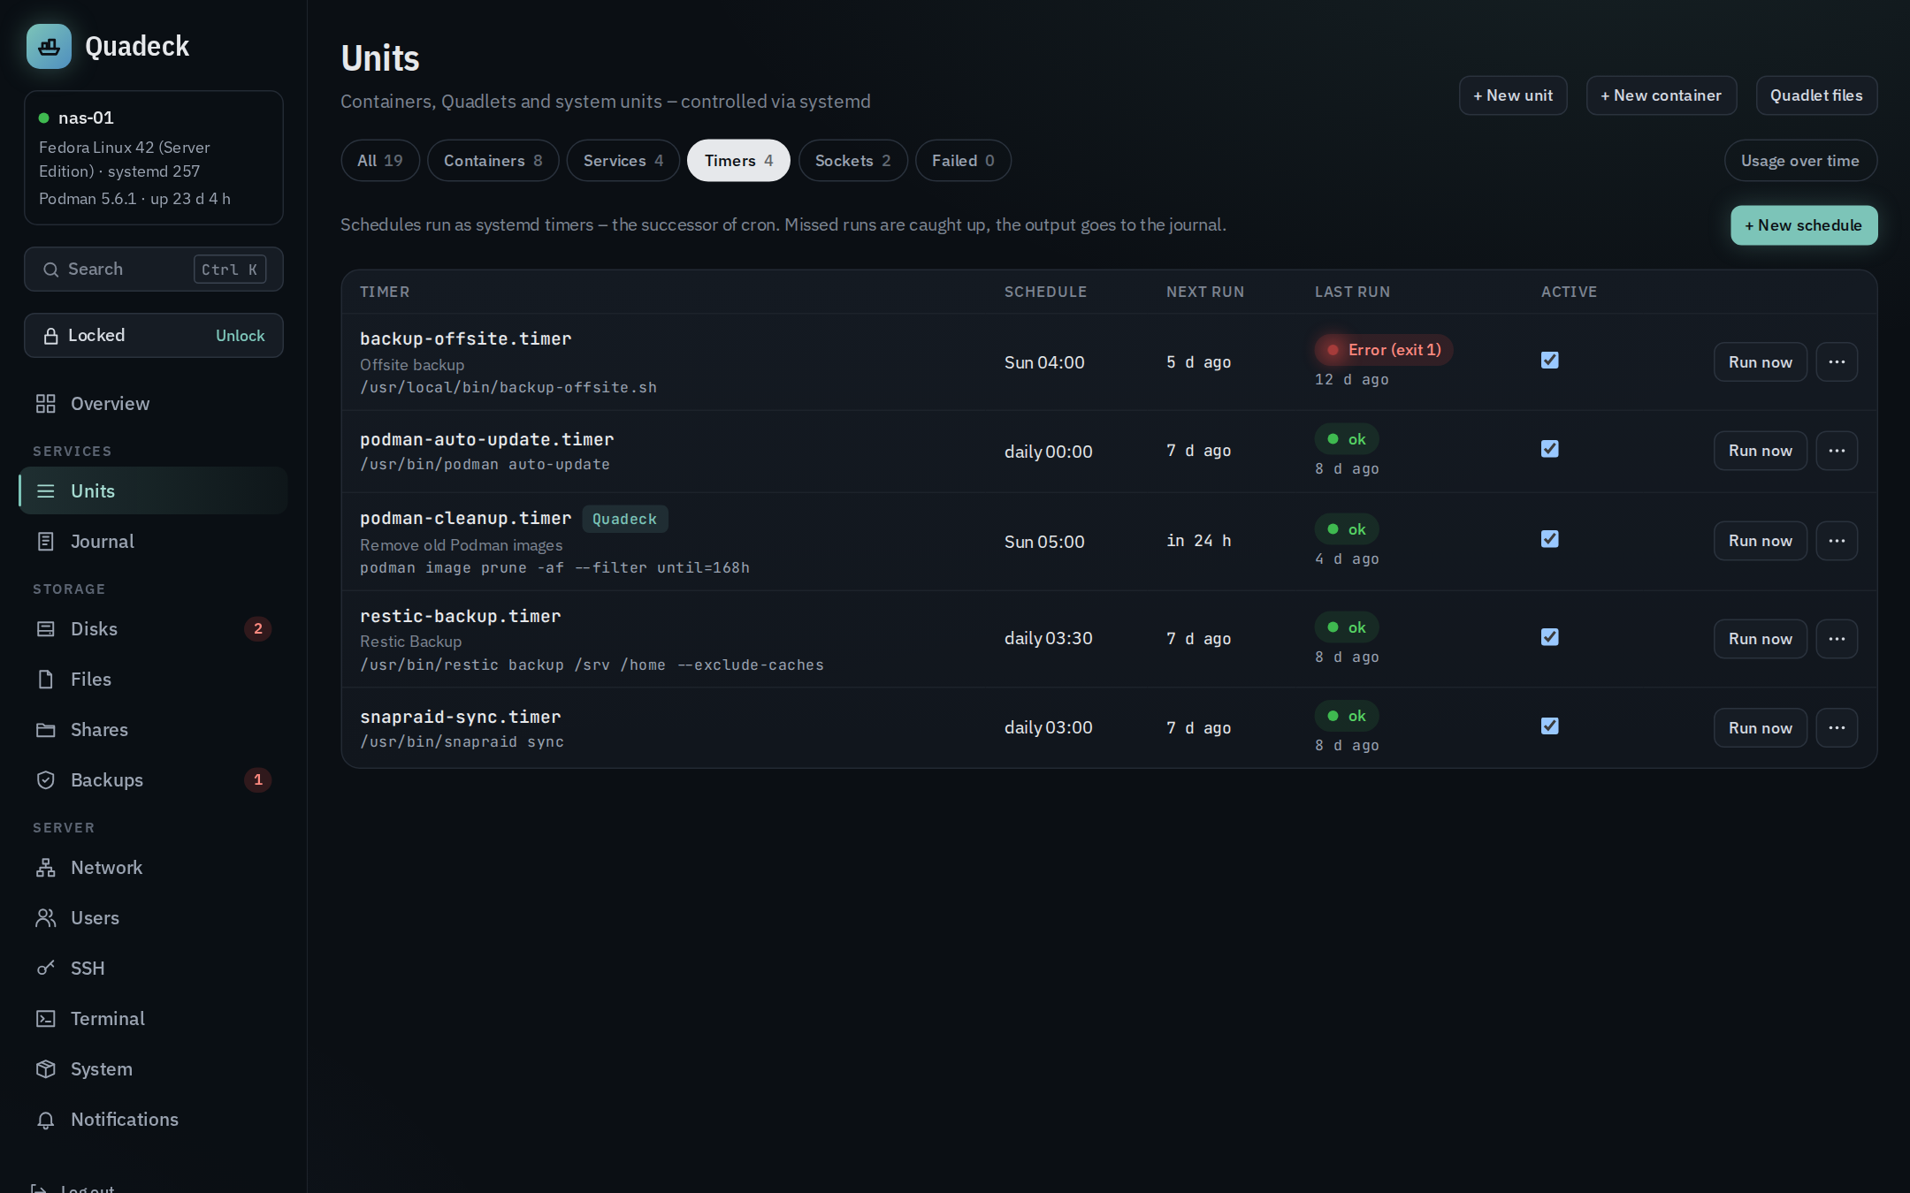Image resolution: width=1910 pixels, height=1193 pixels.
Task: Click the + New container button
Action: tap(1662, 95)
